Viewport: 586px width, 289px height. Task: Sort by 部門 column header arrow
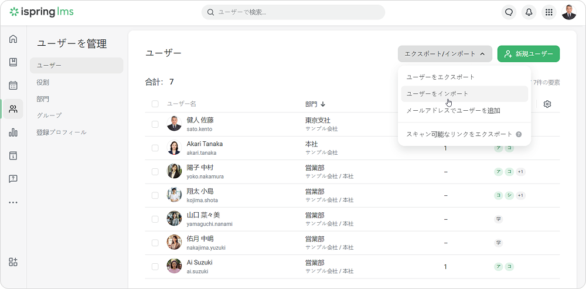click(x=323, y=104)
